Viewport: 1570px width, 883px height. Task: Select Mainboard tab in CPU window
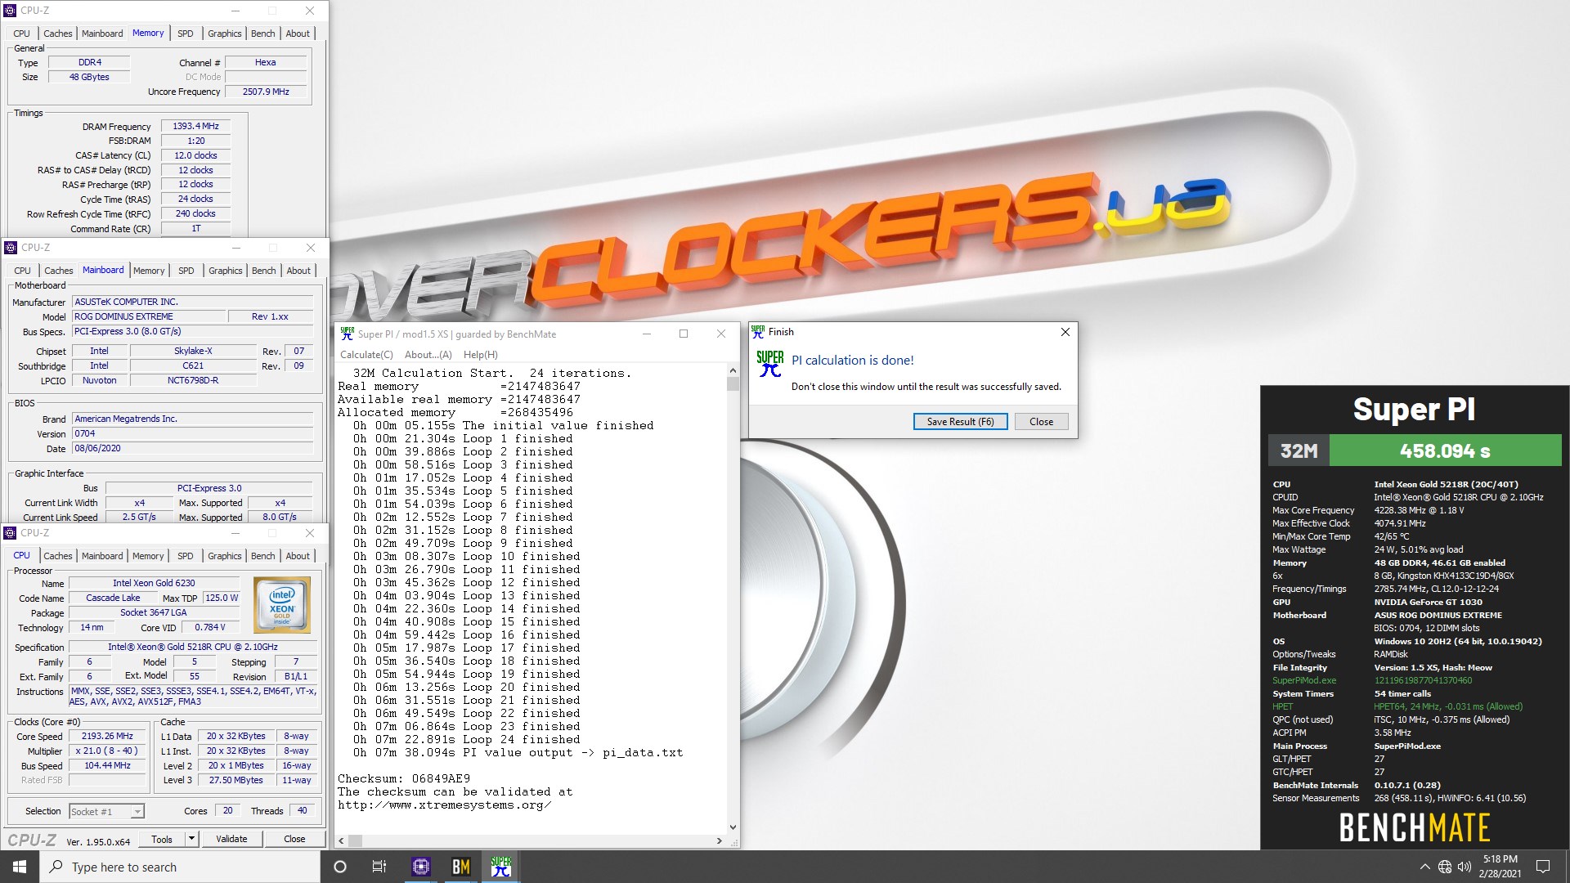click(x=102, y=556)
